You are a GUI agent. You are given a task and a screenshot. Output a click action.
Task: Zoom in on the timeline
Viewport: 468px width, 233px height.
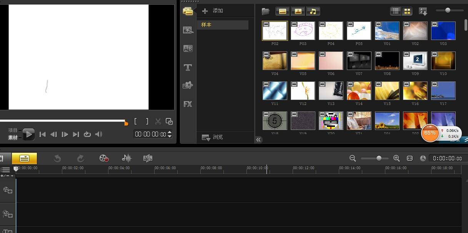396,158
